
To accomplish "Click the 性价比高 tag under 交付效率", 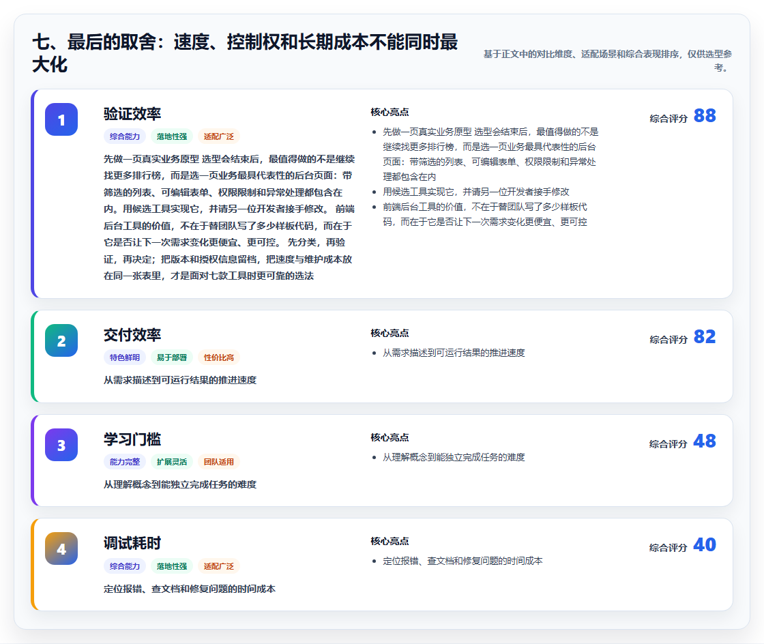I will [x=219, y=357].
